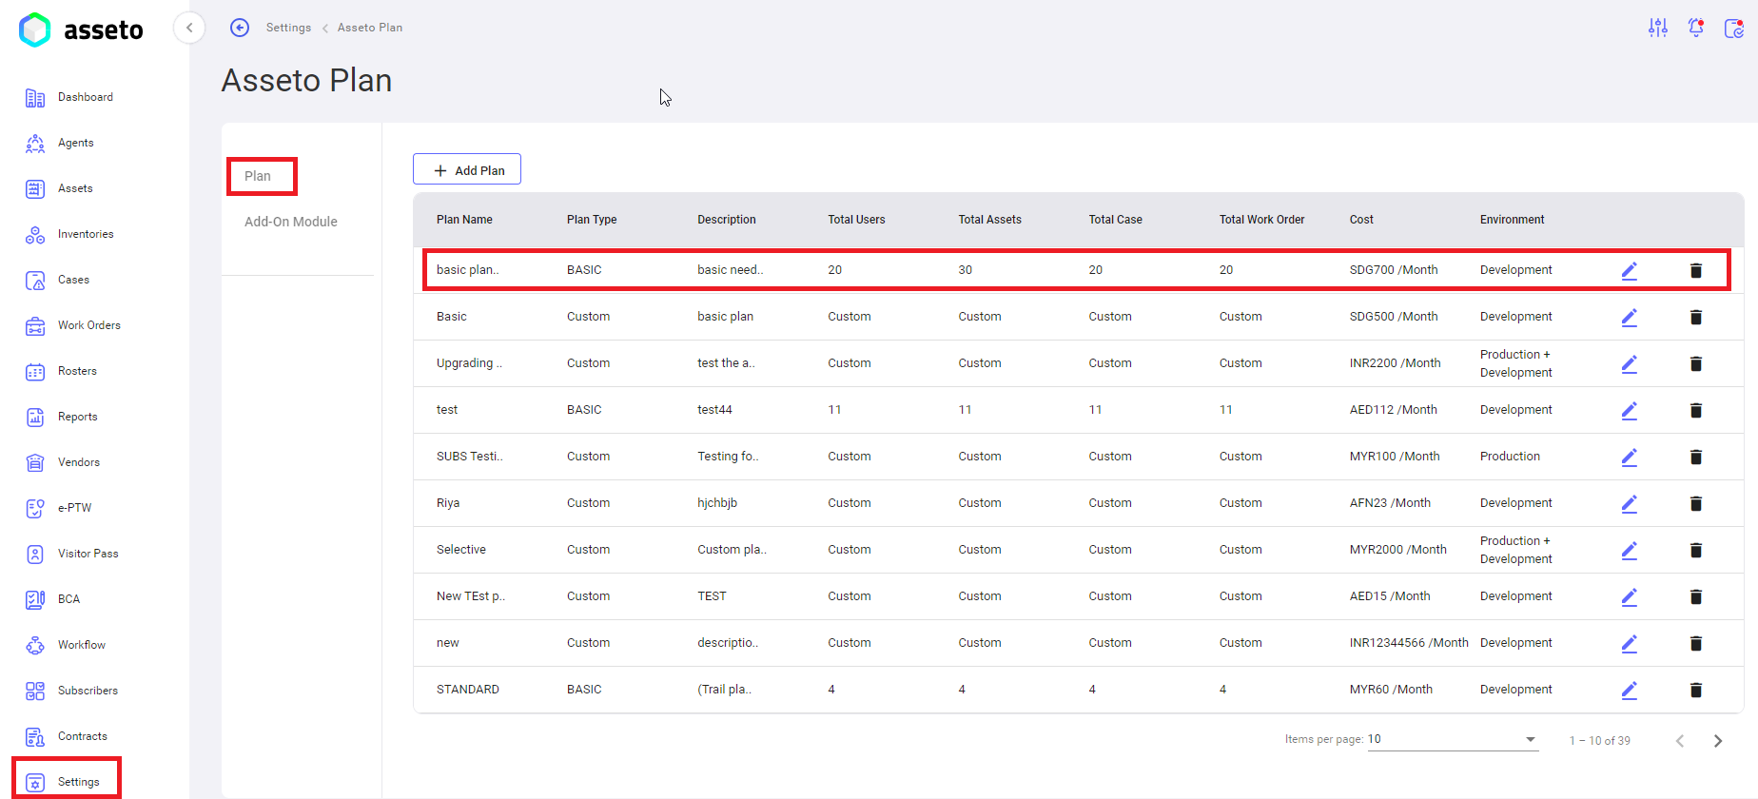The height and width of the screenshot is (799, 1758).
Task: Click the Add Plan button
Action: point(467,169)
